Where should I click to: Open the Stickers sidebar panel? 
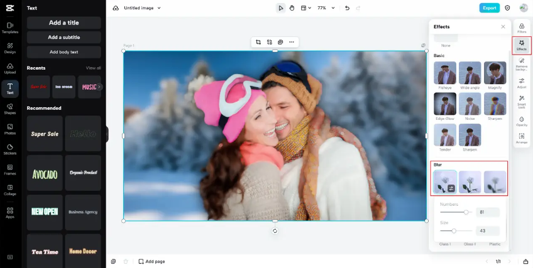(10, 149)
